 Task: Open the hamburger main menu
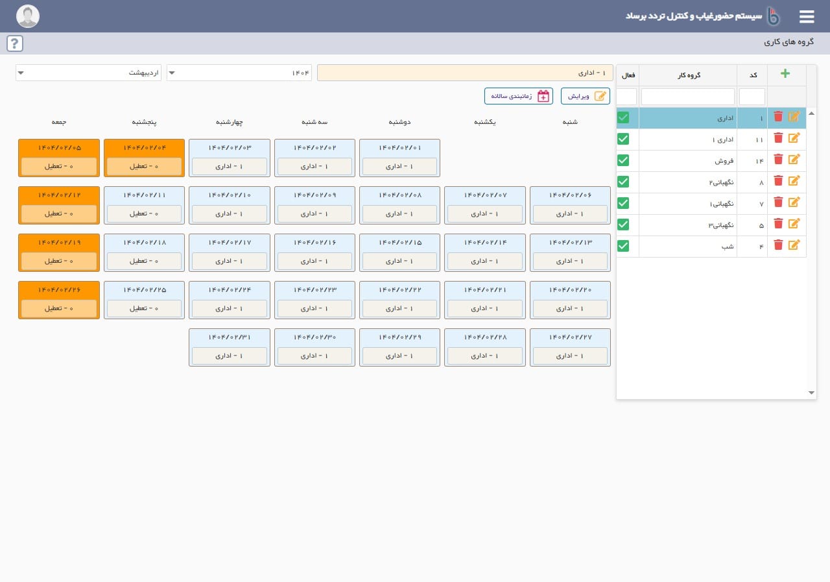806,16
